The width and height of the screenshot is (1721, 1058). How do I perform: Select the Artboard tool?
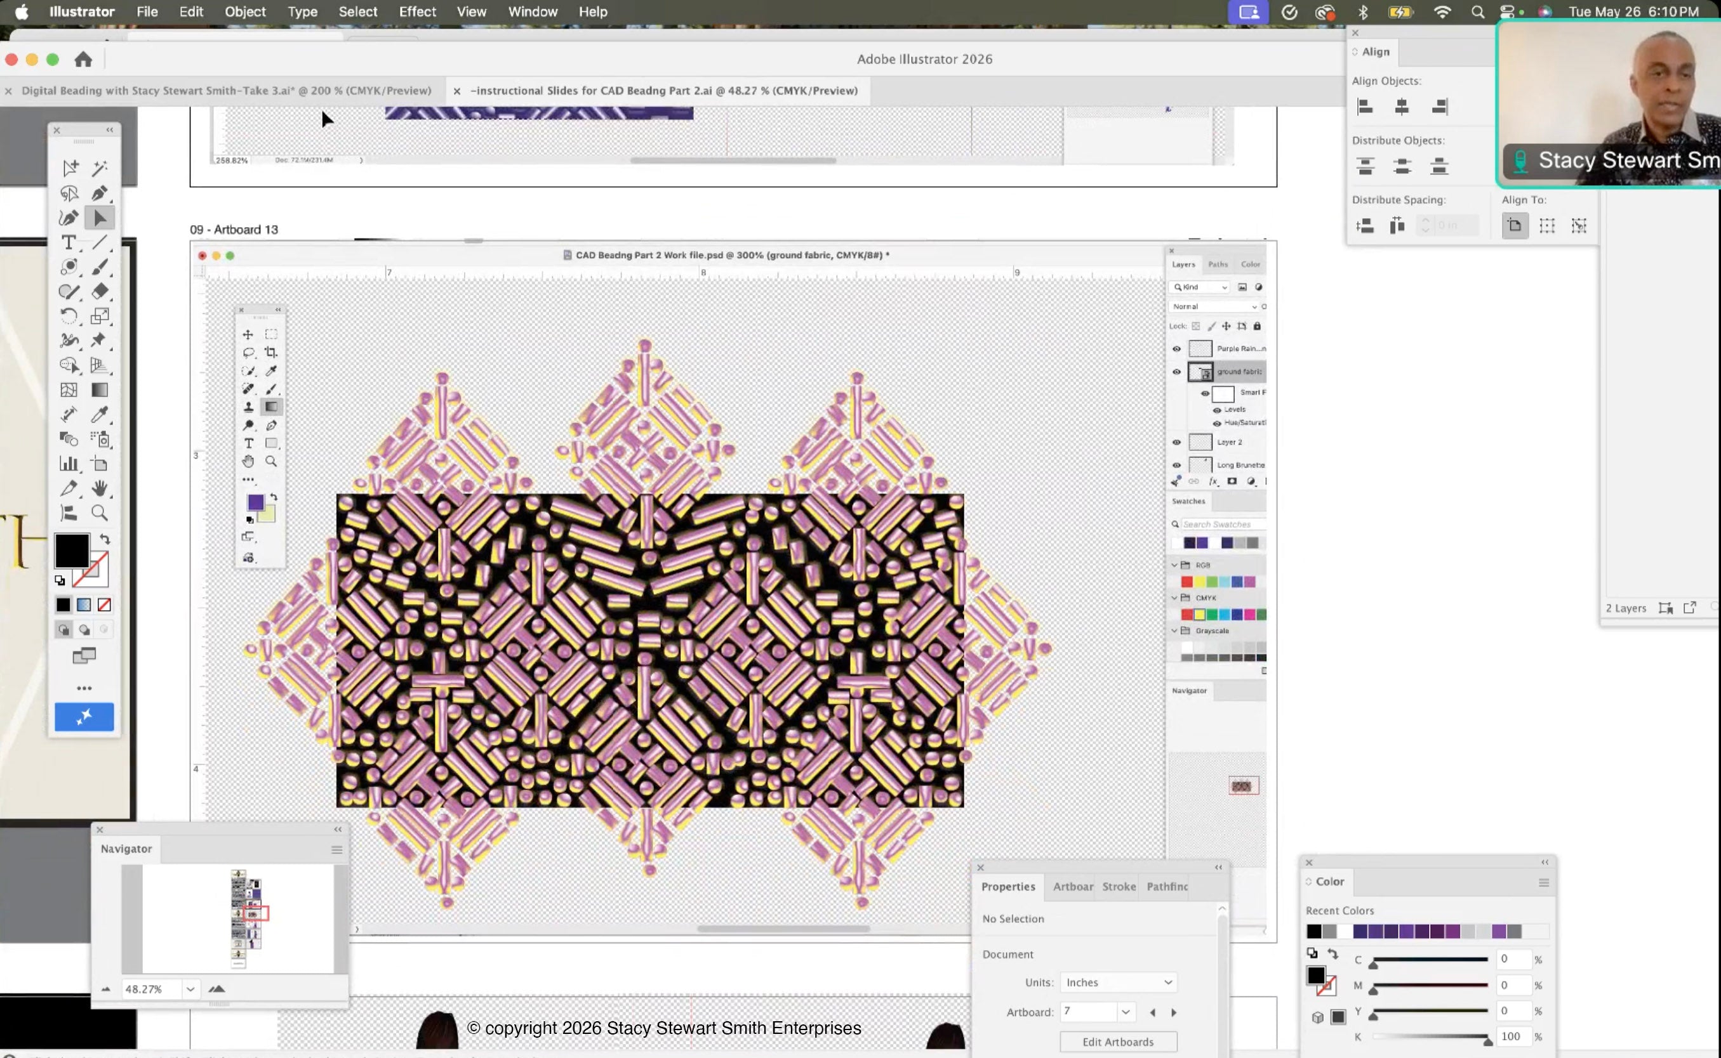click(100, 464)
